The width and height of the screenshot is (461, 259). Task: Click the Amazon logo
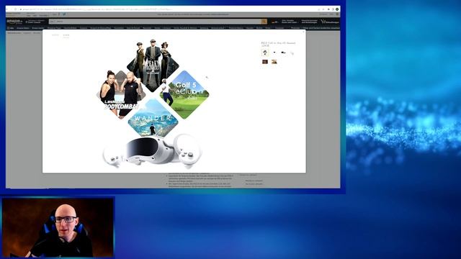point(14,22)
